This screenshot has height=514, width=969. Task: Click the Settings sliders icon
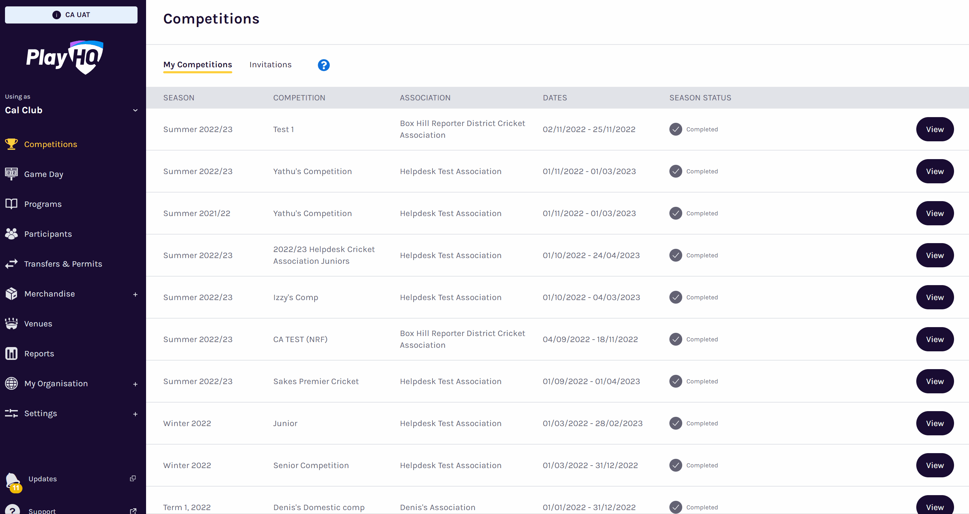11,413
